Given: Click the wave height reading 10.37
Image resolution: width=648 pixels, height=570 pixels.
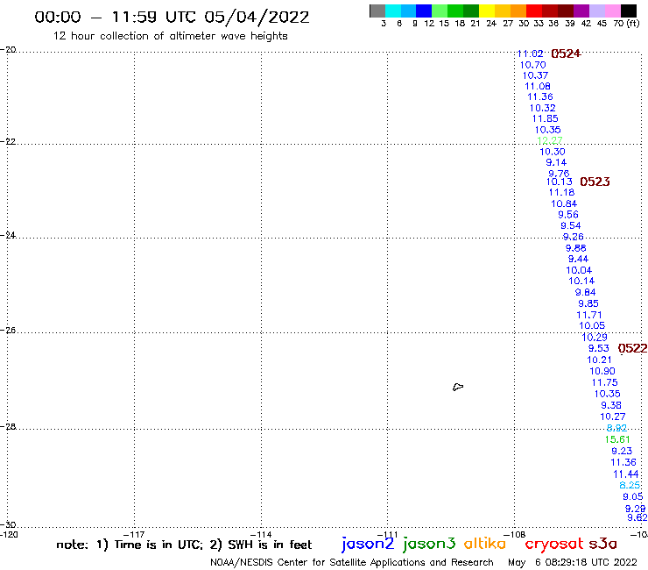Looking at the screenshot, I should tap(535, 75).
